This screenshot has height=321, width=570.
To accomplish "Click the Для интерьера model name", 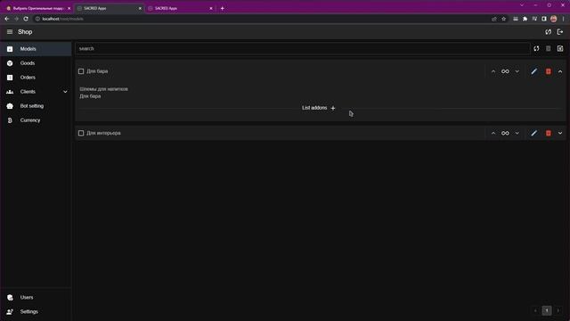I will pos(103,133).
